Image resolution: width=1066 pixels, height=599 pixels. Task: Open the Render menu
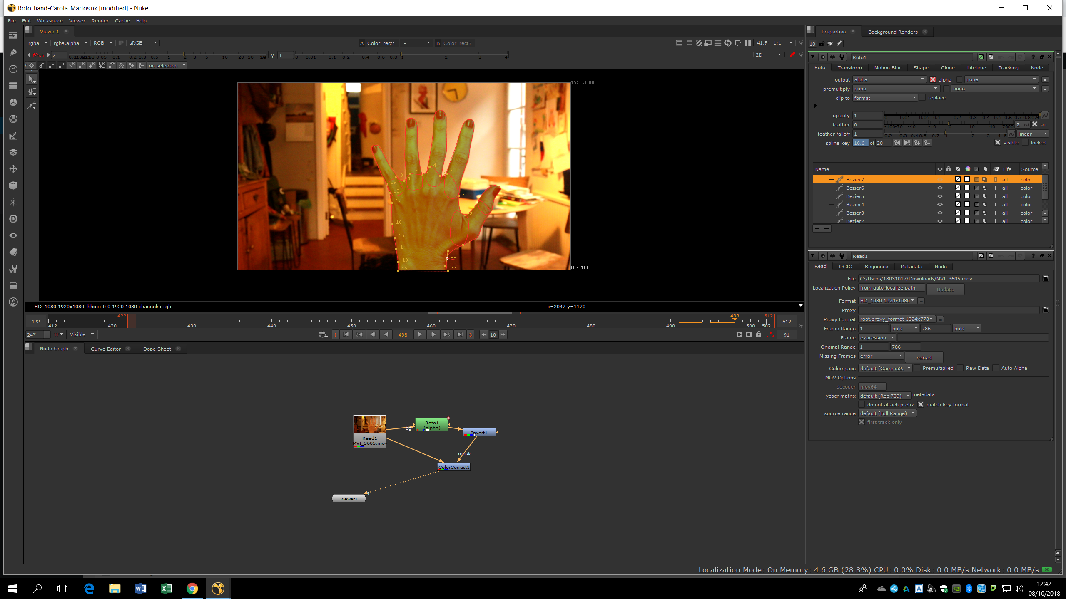(x=100, y=21)
